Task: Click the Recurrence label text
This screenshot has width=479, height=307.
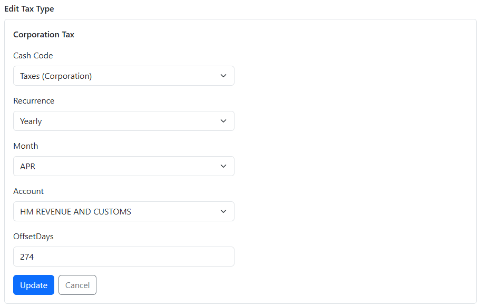Action: point(34,100)
